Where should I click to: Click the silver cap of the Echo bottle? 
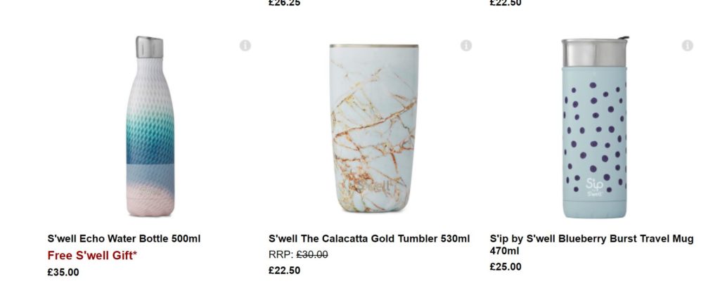(x=149, y=47)
